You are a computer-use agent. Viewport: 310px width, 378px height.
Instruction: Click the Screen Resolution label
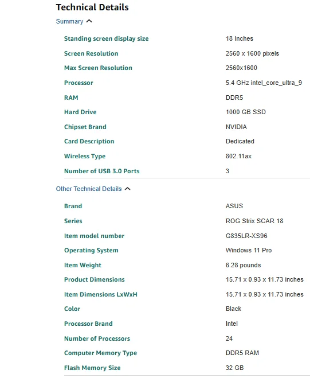coord(91,53)
